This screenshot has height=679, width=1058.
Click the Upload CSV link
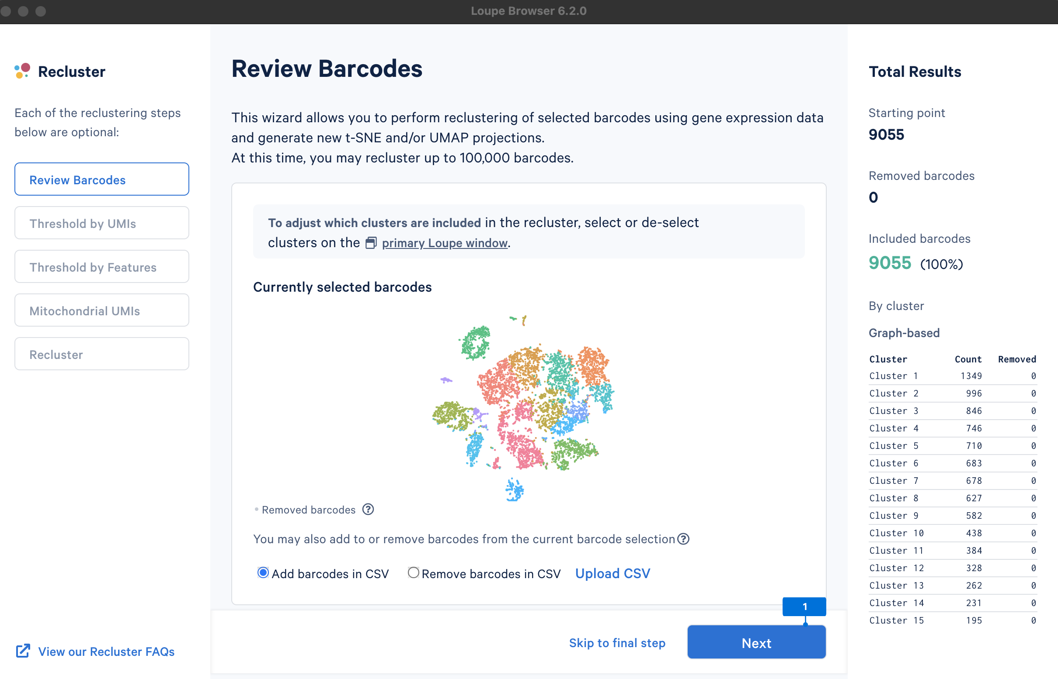pos(613,573)
